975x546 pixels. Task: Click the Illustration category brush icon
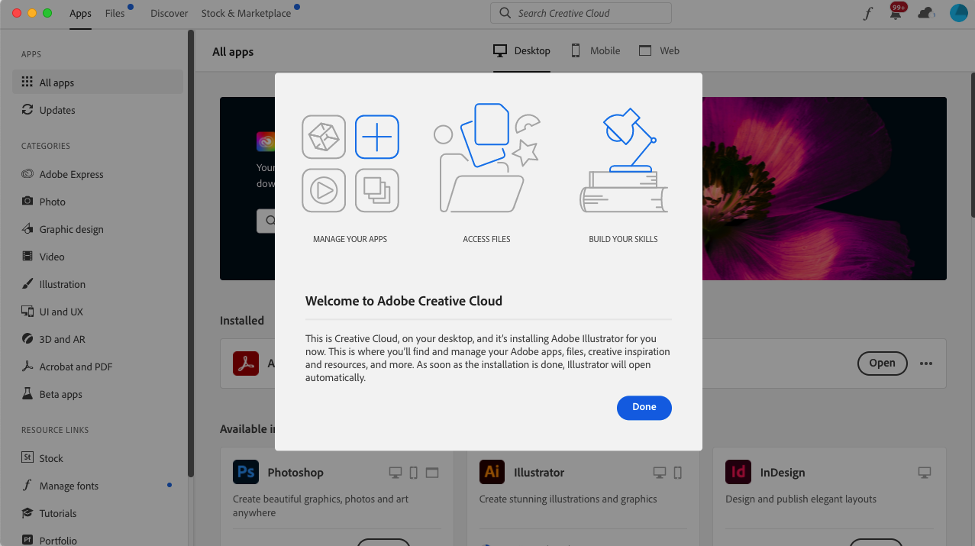(27, 284)
